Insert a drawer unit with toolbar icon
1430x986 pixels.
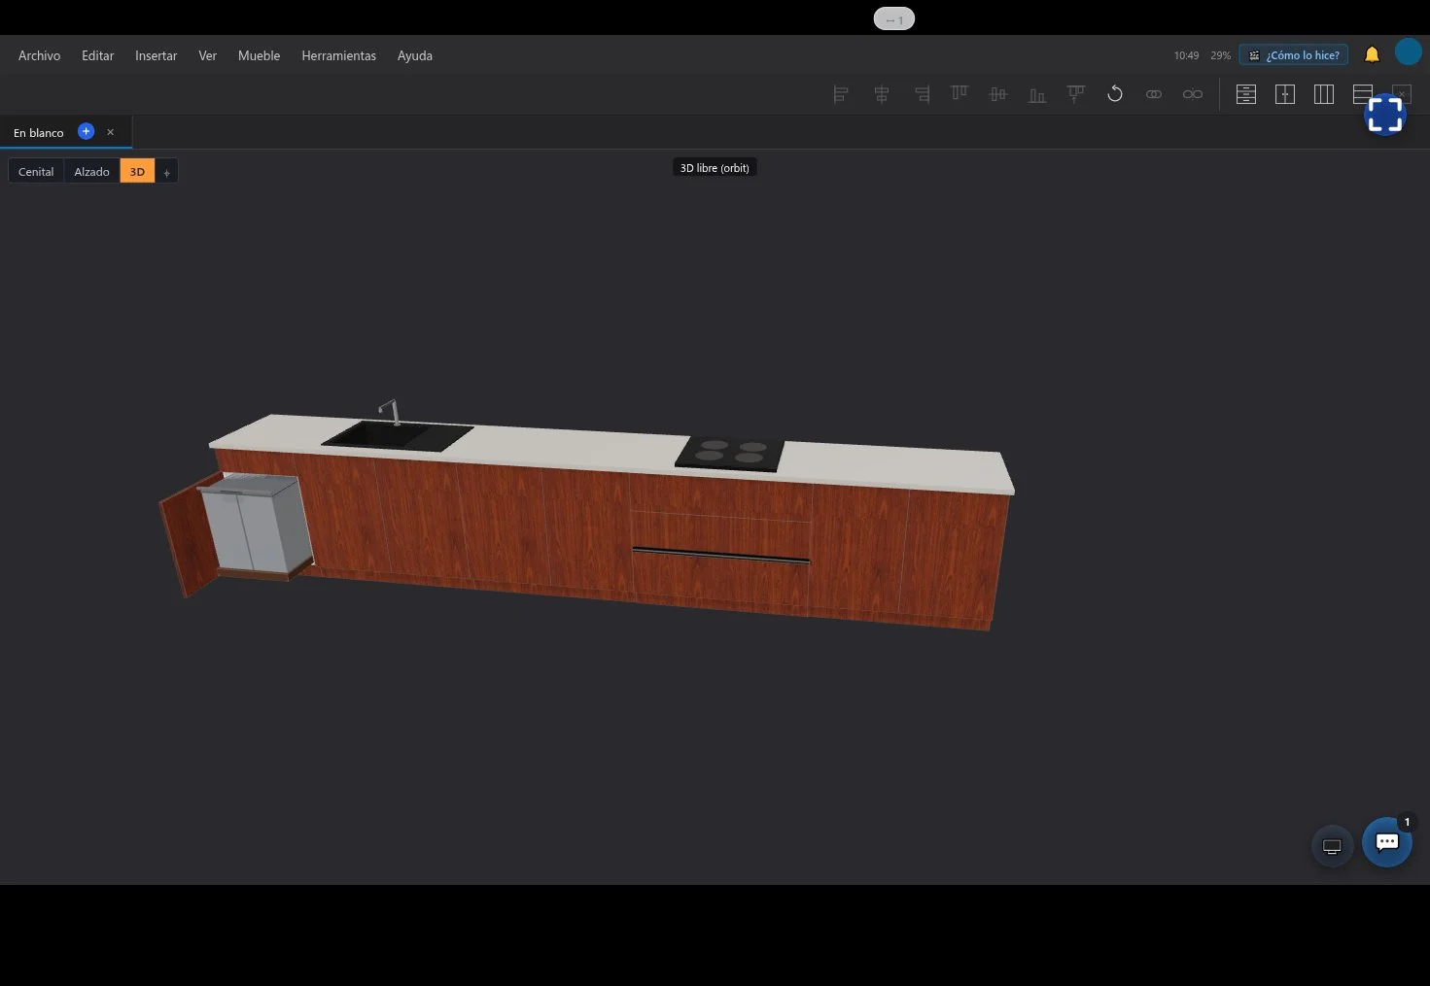tap(1246, 94)
